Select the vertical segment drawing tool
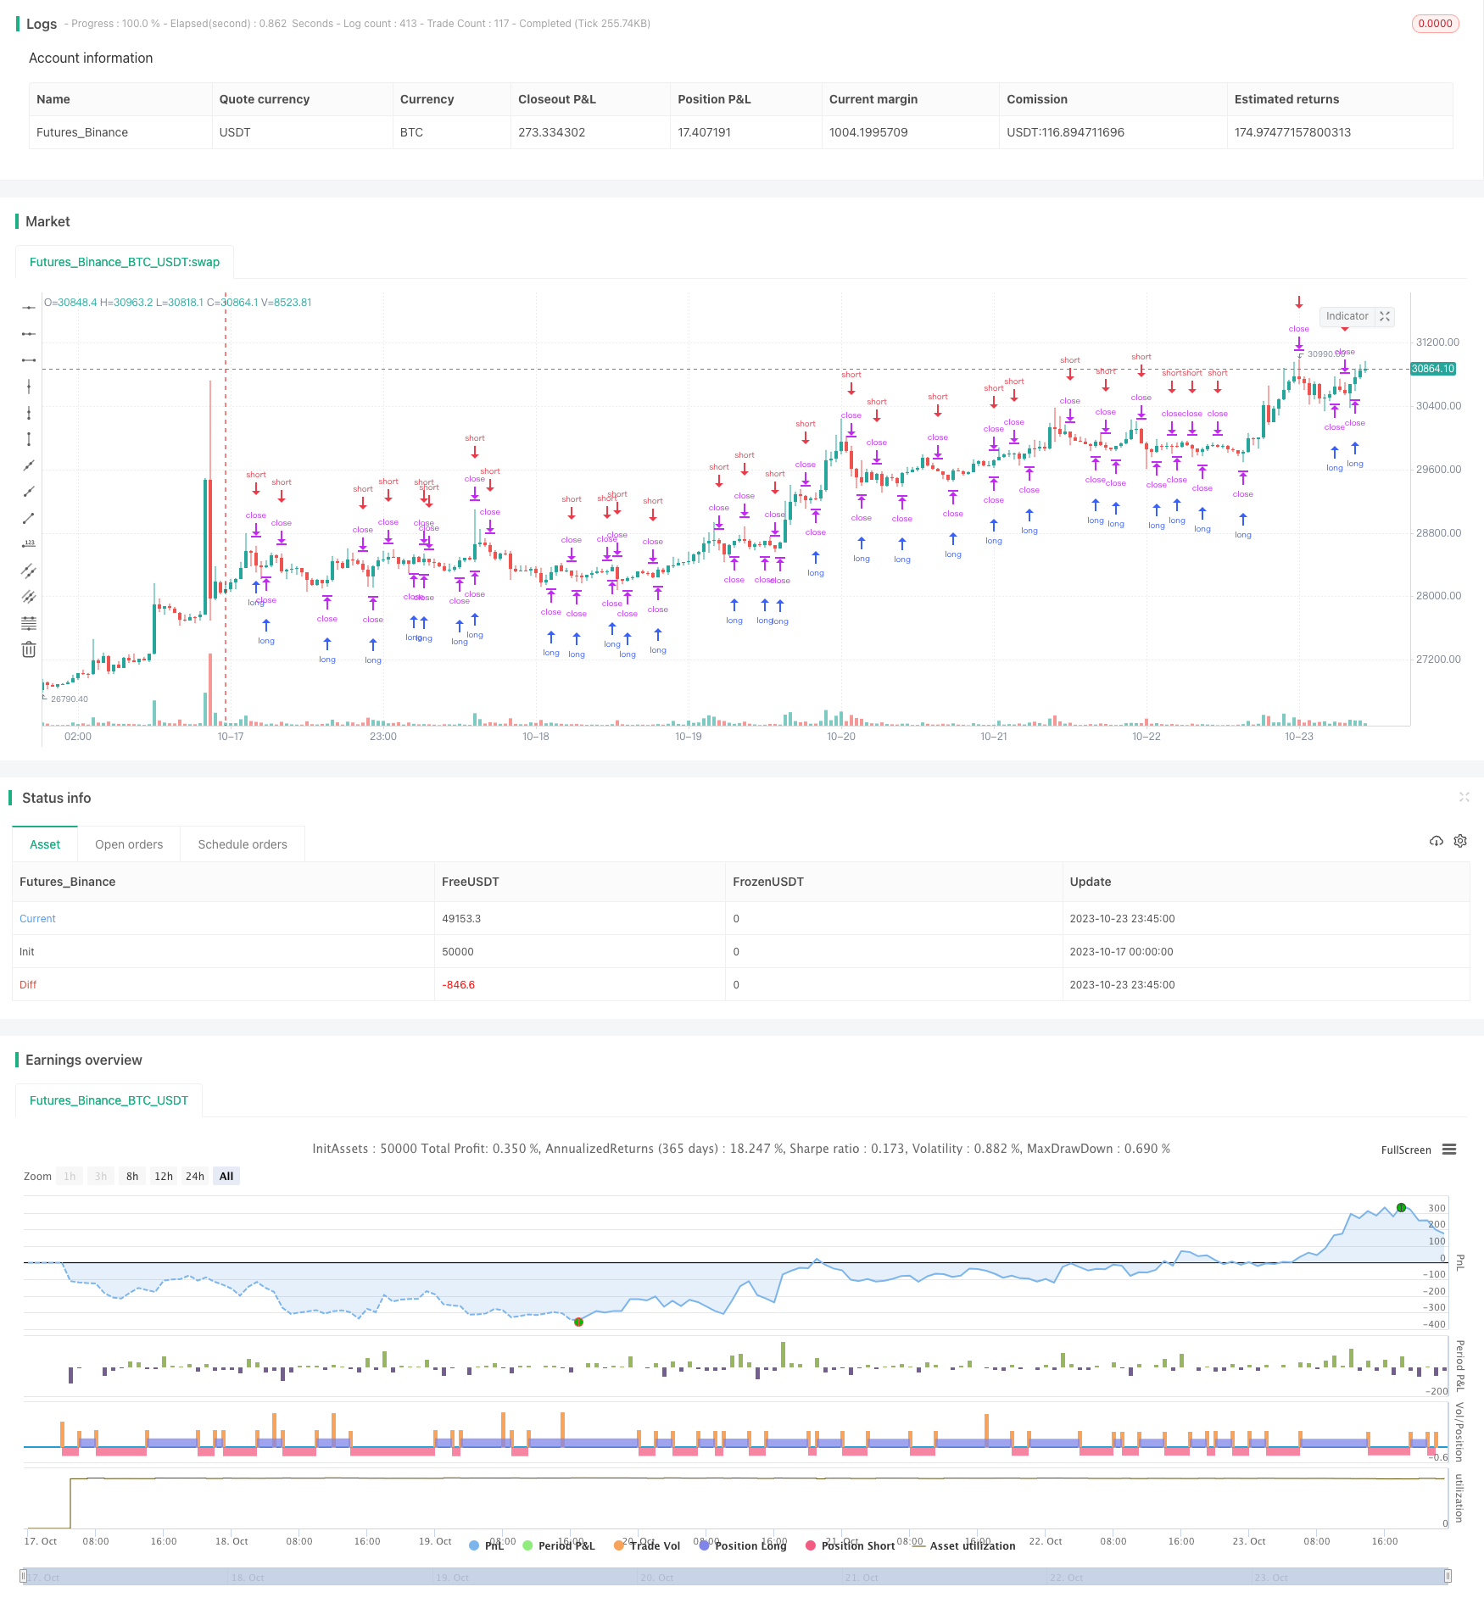The image size is (1484, 1609). click(x=29, y=439)
